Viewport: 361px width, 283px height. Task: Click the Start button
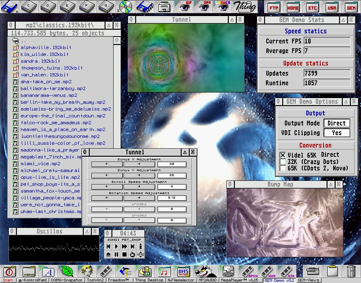point(8,280)
